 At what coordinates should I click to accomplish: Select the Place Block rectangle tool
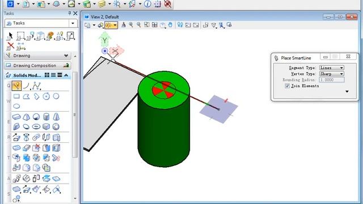16,96
